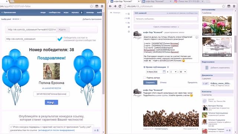
Task: Go back to Приложения in VK header
Action: 9,12
